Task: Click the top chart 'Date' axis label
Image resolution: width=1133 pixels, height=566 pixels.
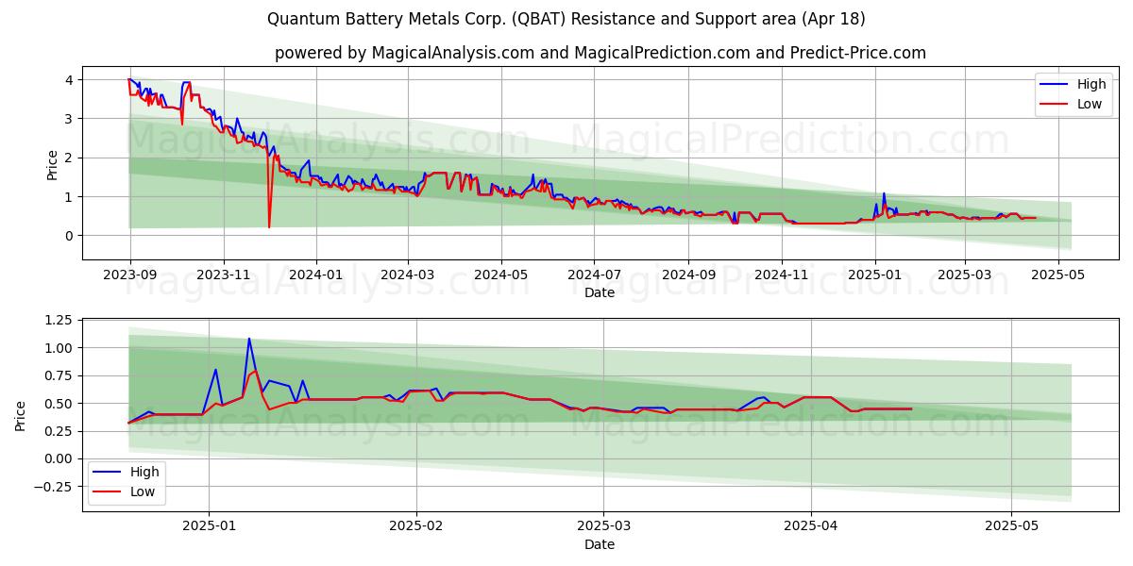Action: click(x=600, y=292)
